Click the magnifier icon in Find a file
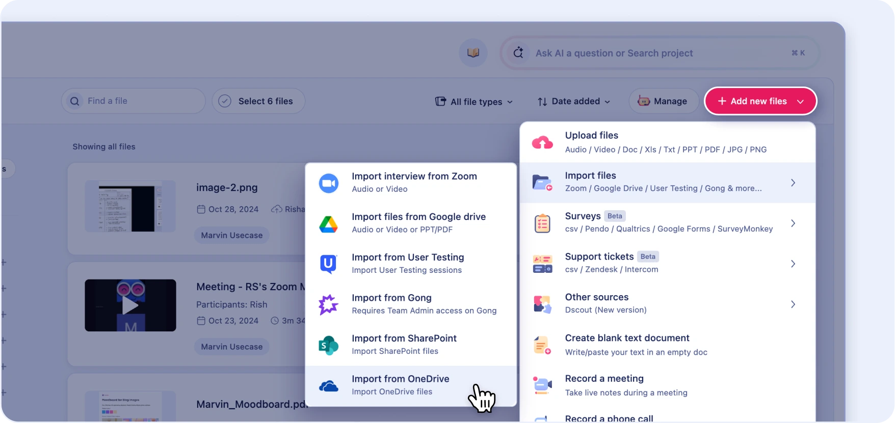This screenshot has height=423, width=895. pos(74,101)
